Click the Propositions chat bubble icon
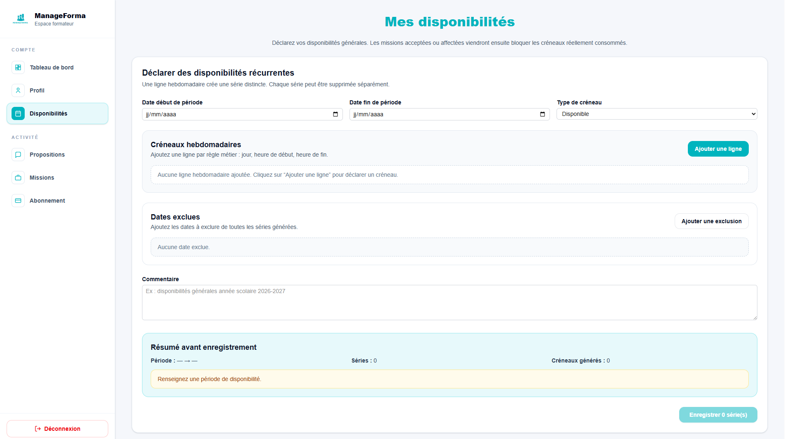Screen dimensions: 785x439 coord(18,155)
